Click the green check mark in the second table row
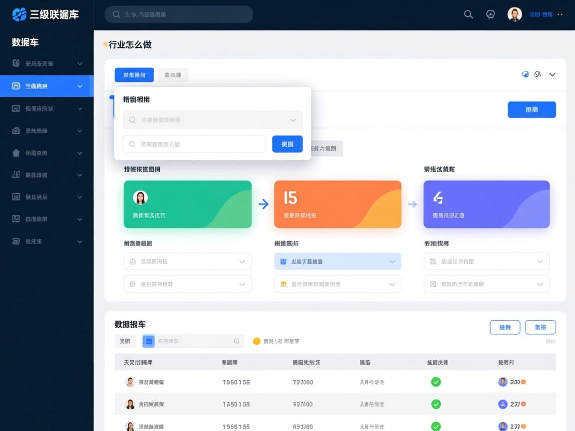Screen dimensions: 575x431 point(436,404)
